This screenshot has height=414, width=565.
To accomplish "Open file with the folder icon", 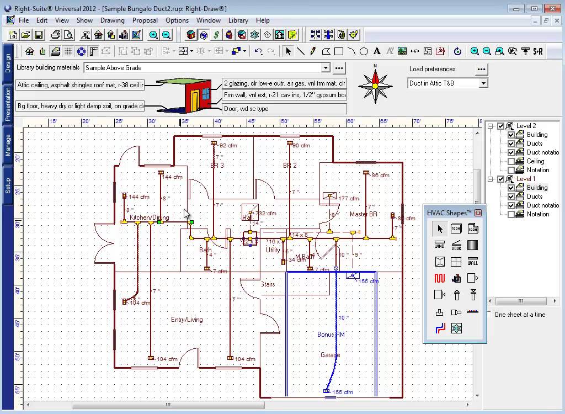I will (x=25, y=35).
